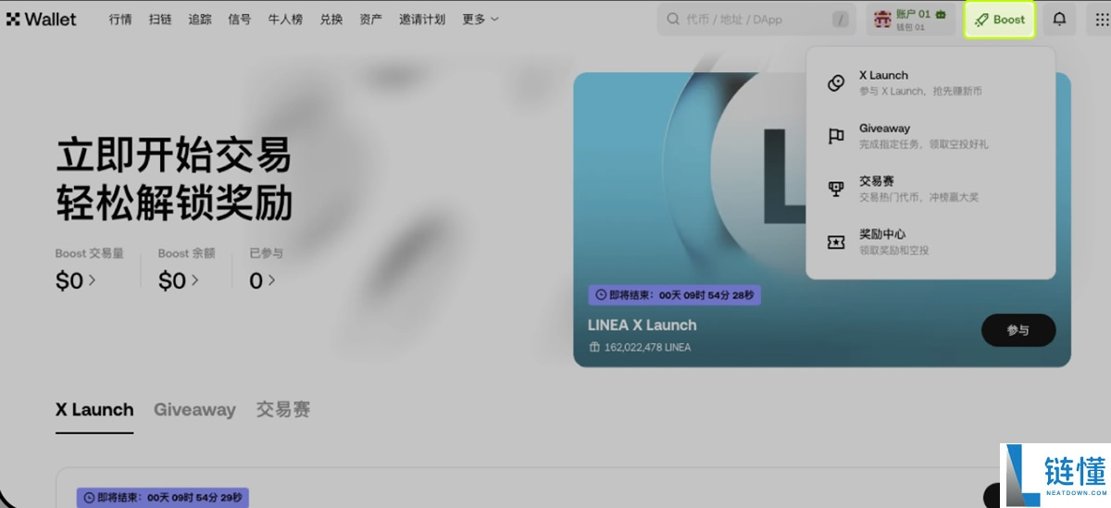Viewport: 1111px width, 508px height.
Task: Expand 已参与 0 arrow
Action: 271,280
